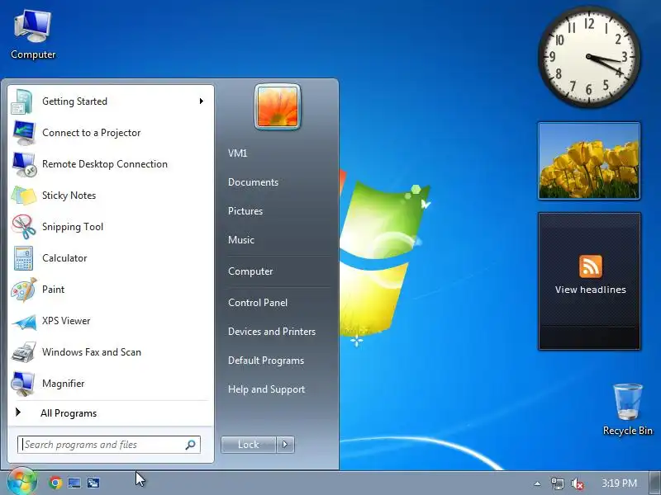The image size is (661, 495).
Task: Click the Windows Fax and Scan icon
Action: pyautogui.click(x=24, y=352)
